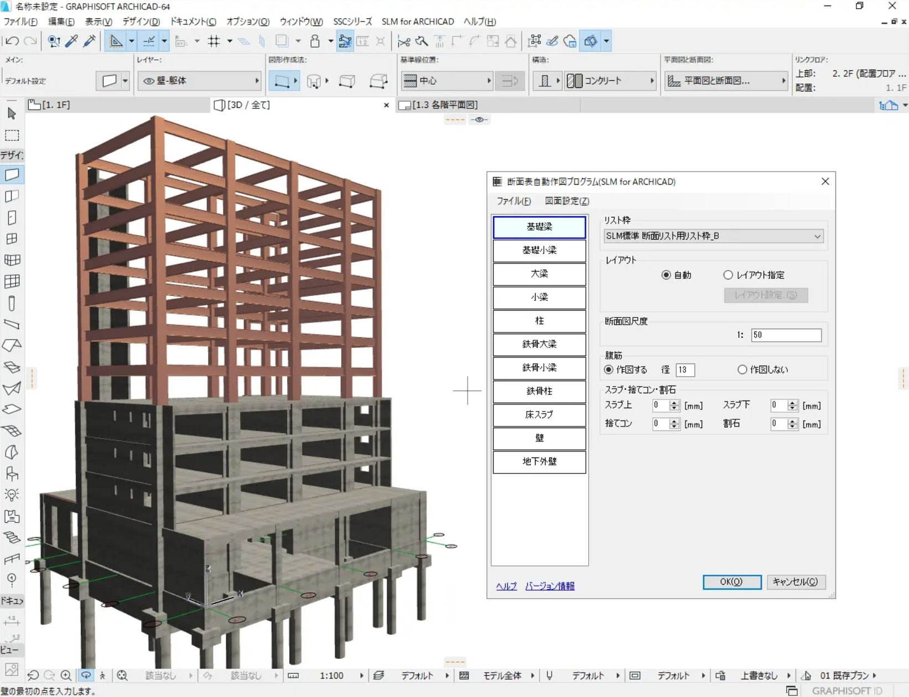
Task: Open the デザイン(D) menu
Action: (141, 22)
